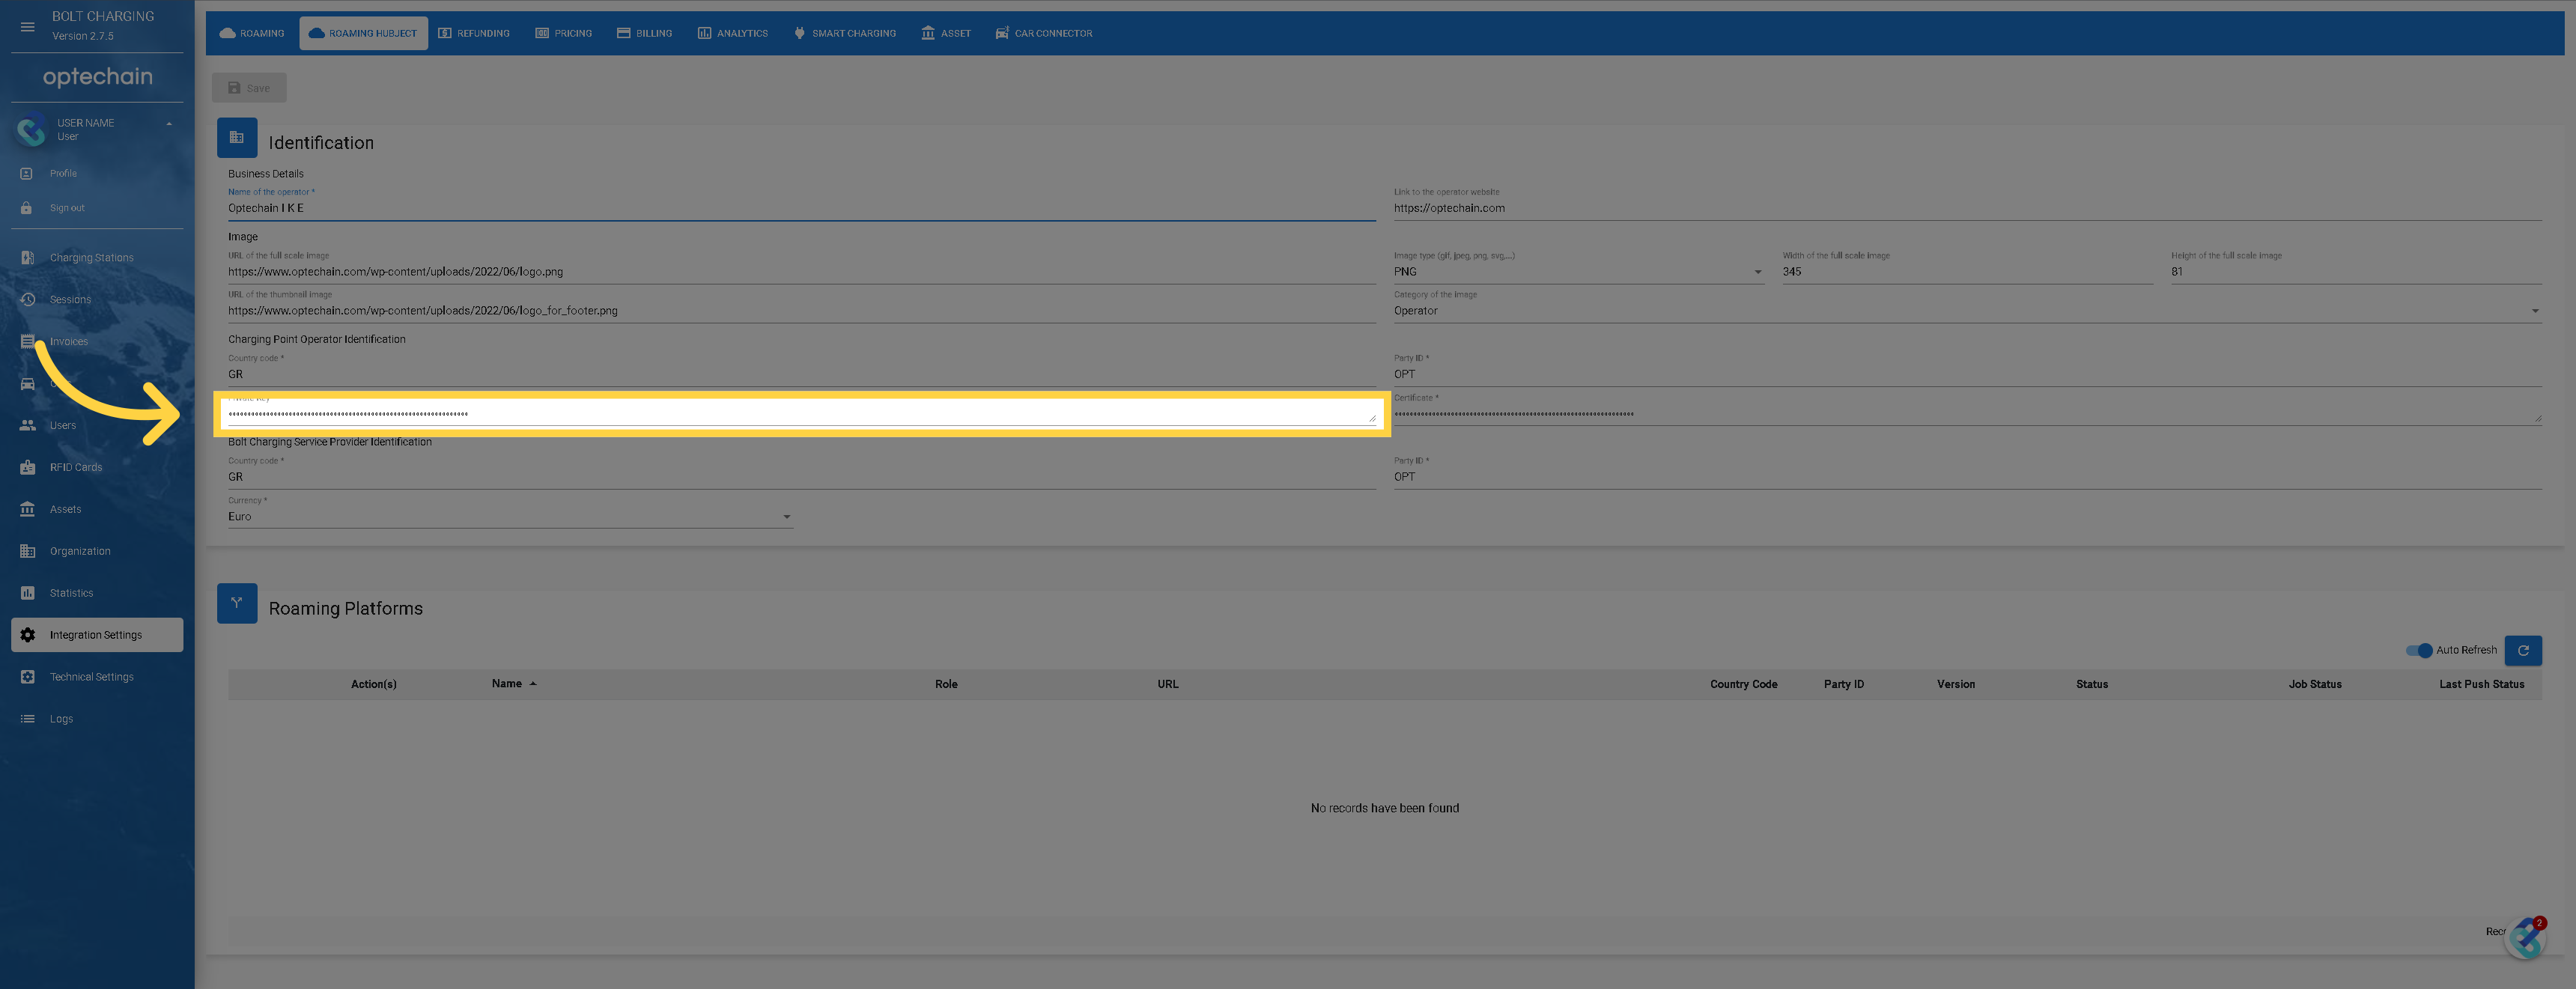Click the Status column header
2576x989 pixels.
(x=2091, y=684)
